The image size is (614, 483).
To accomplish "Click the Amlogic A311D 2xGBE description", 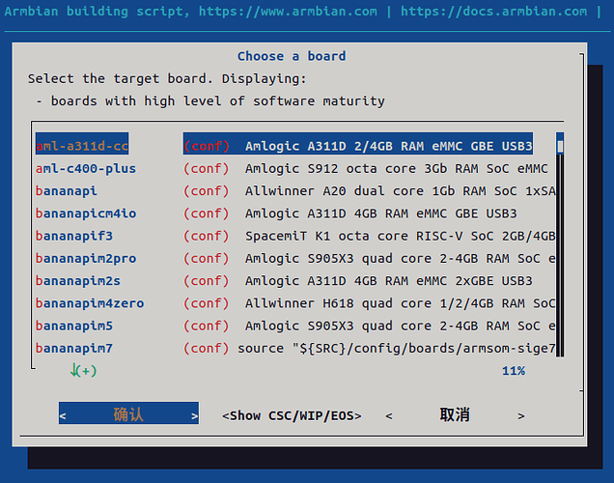I will tap(388, 281).
